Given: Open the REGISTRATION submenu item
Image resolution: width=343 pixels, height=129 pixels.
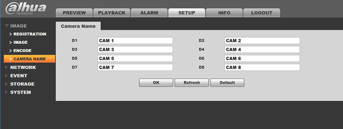Looking at the screenshot, I should [30, 34].
